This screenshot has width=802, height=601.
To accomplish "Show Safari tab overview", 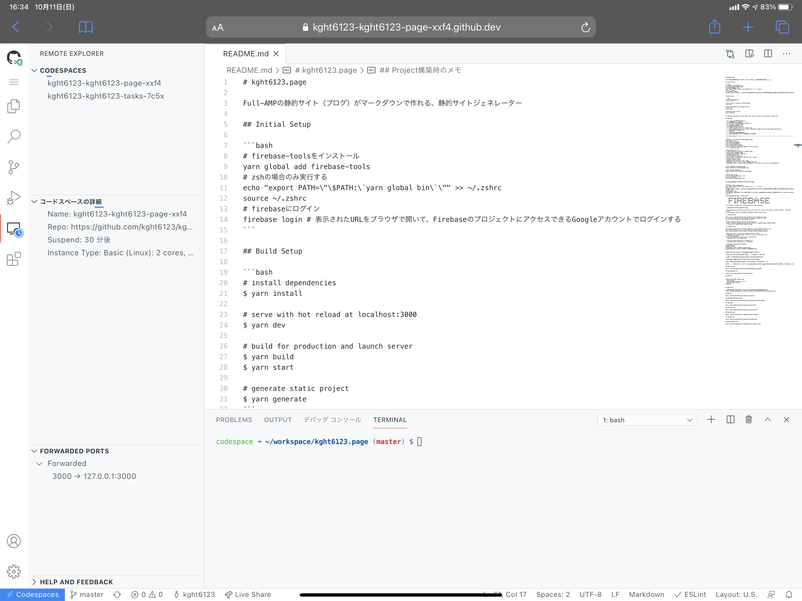I will (x=782, y=27).
